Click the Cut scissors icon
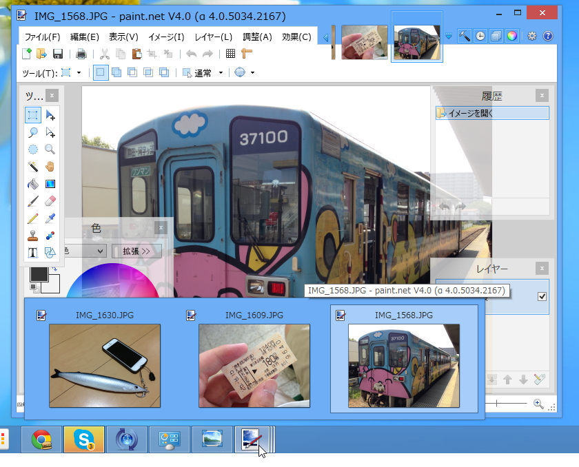579x467 pixels. [x=105, y=54]
